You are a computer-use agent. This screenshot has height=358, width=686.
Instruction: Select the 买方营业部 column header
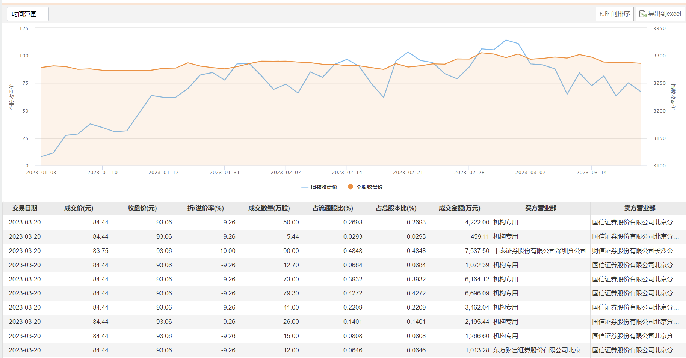click(x=541, y=208)
